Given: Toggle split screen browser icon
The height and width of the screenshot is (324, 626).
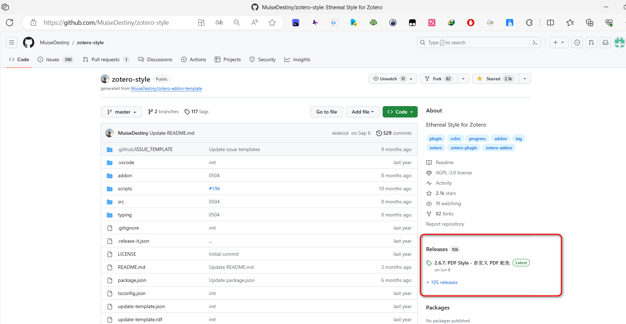Looking at the screenshot, I should click(550, 23).
